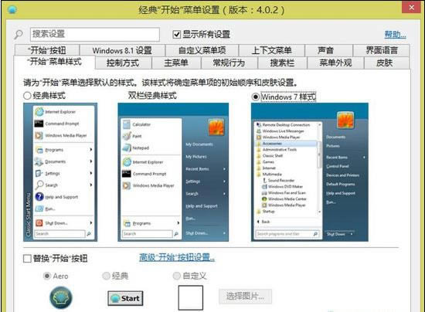Image resolution: width=425 pixels, height=312 pixels.
Task: Click the classic Start button image
Action: [125, 298]
